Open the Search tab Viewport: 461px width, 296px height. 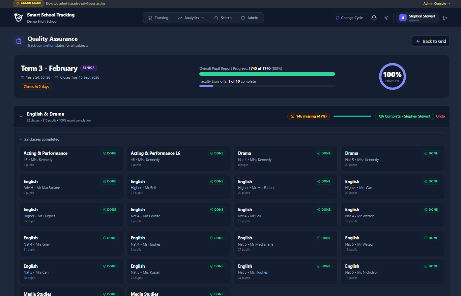coord(223,18)
